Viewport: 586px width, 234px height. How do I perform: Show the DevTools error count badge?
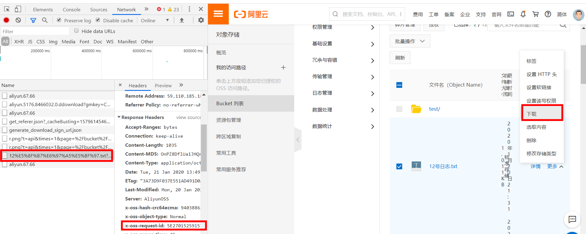[161, 9]
